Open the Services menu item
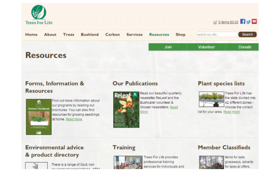This screenshot has height=175, width=270. point(134,35)
